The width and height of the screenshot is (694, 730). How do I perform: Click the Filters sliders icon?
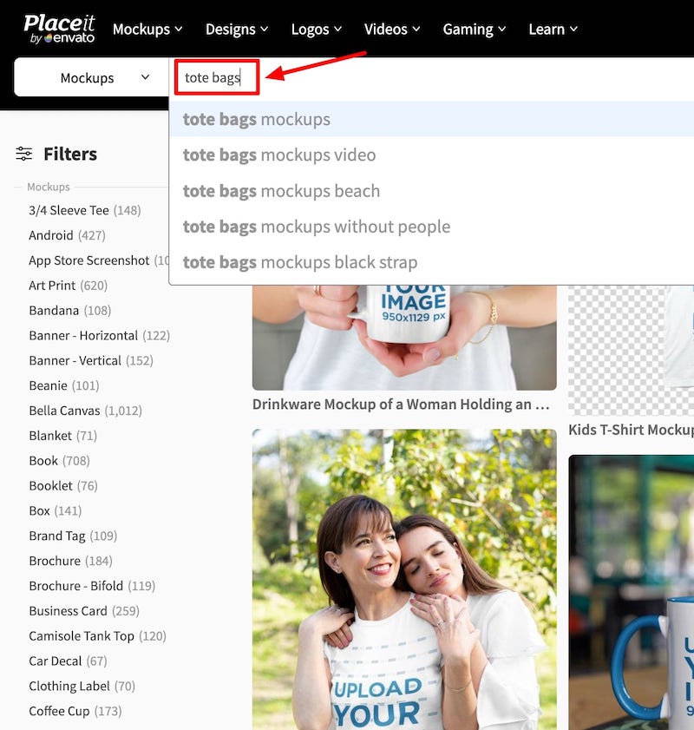[x=23, y=154]
